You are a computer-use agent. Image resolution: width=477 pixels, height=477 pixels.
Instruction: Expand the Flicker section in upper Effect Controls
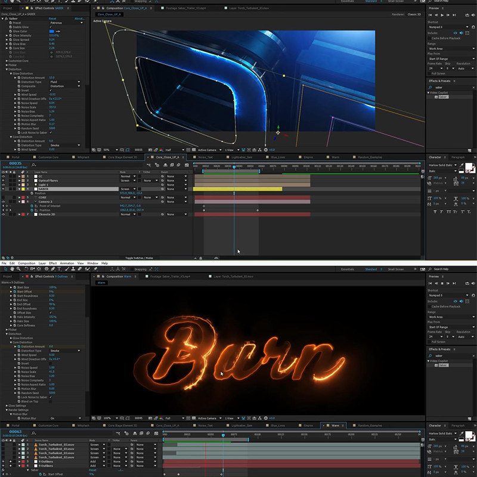[x=7, y=65]
